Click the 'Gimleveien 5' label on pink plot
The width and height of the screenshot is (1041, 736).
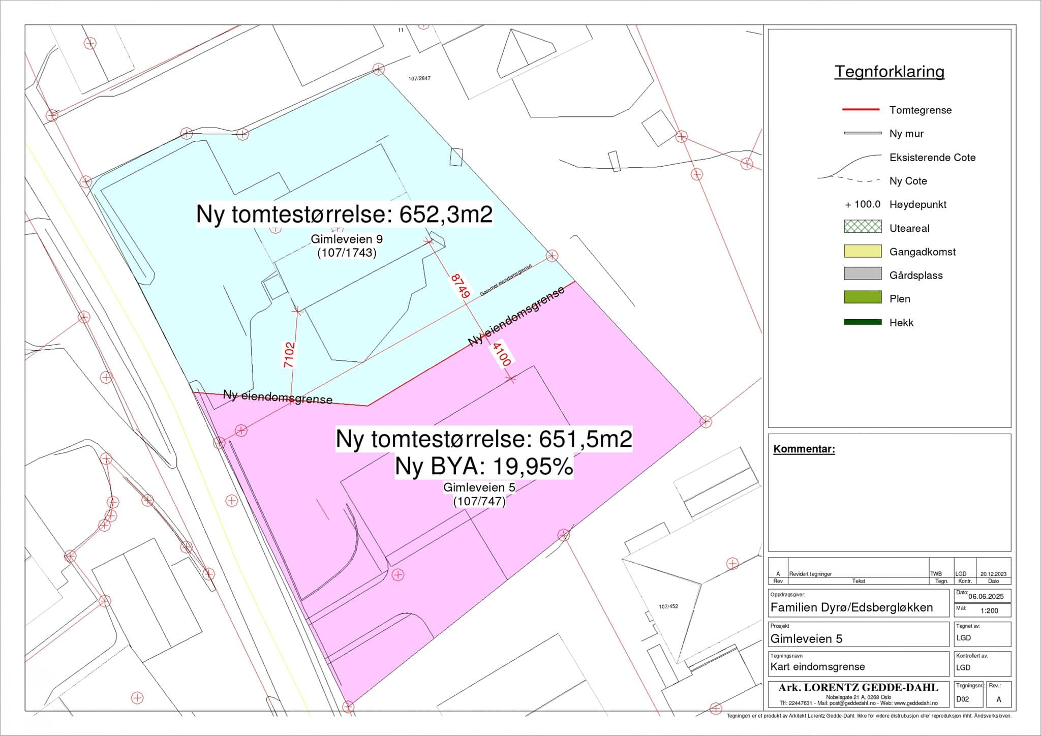(x=479, y=487)
